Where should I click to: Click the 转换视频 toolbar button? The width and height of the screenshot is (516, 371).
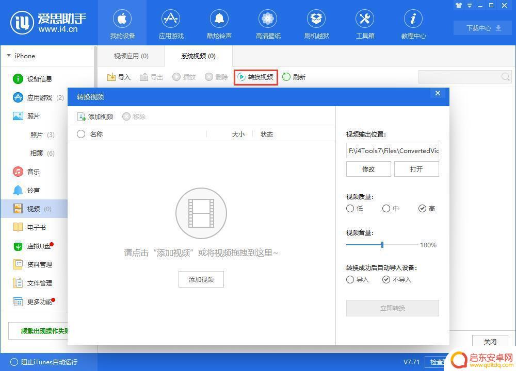point(256,77)
